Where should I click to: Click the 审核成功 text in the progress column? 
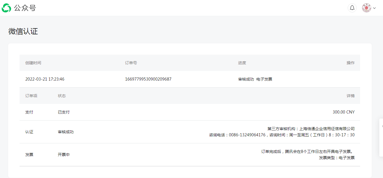tap(246, 79)
